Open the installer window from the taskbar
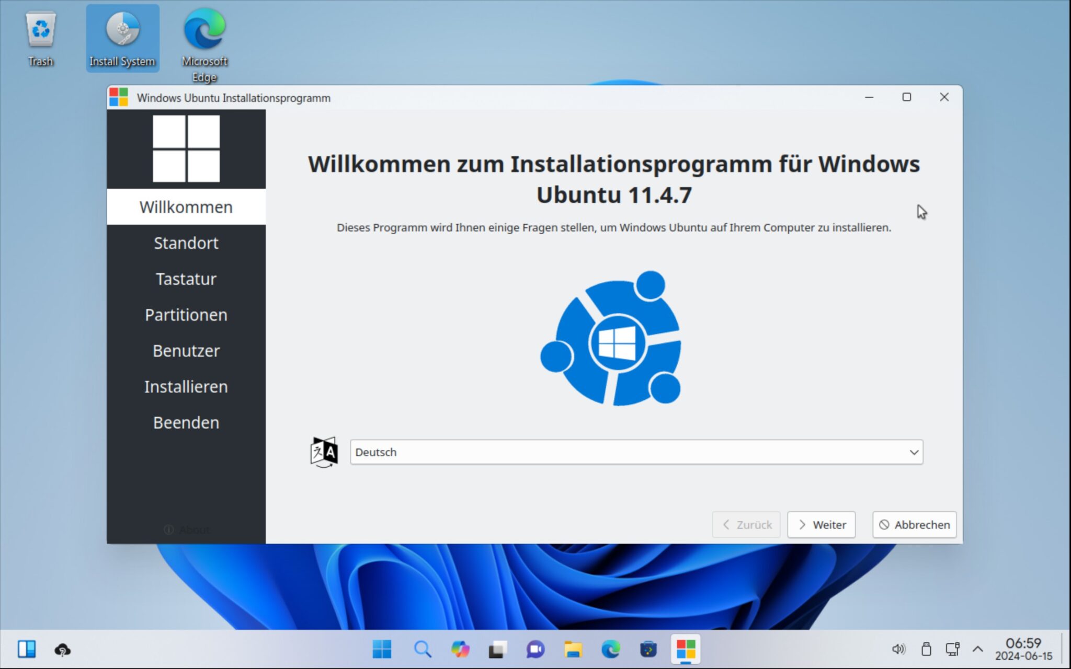The height and width of the screenshot is (669, 1071). coord(686,650)
